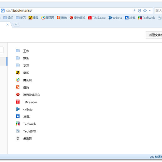This screenshot has width=162, height=162.
Task: Click the TIME.com red icon in list
Action: coord(18,102)
